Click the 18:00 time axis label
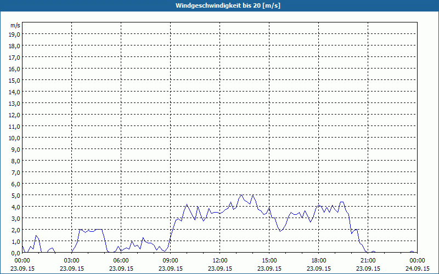 pyautogui.click(x=319, y=261)
